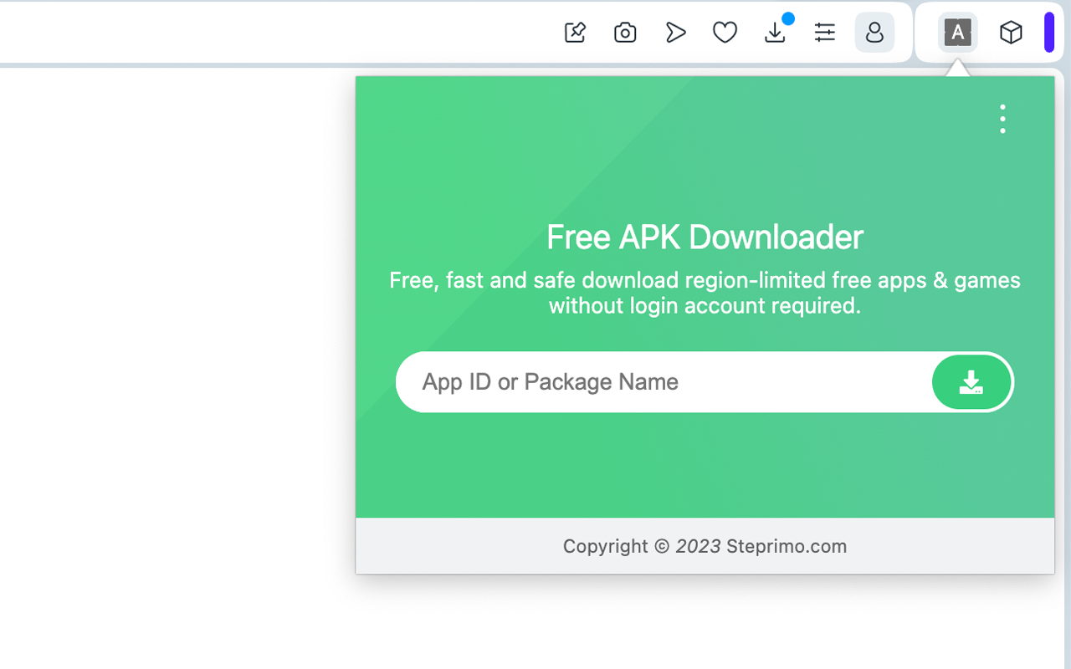Screen dimensions: 1071x669
Task: Send page using the paper plane icon
Action: click(675, 32)
